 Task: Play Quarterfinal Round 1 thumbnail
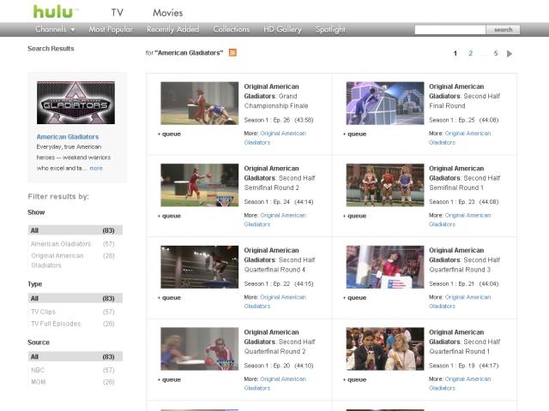tap(385, 348)
